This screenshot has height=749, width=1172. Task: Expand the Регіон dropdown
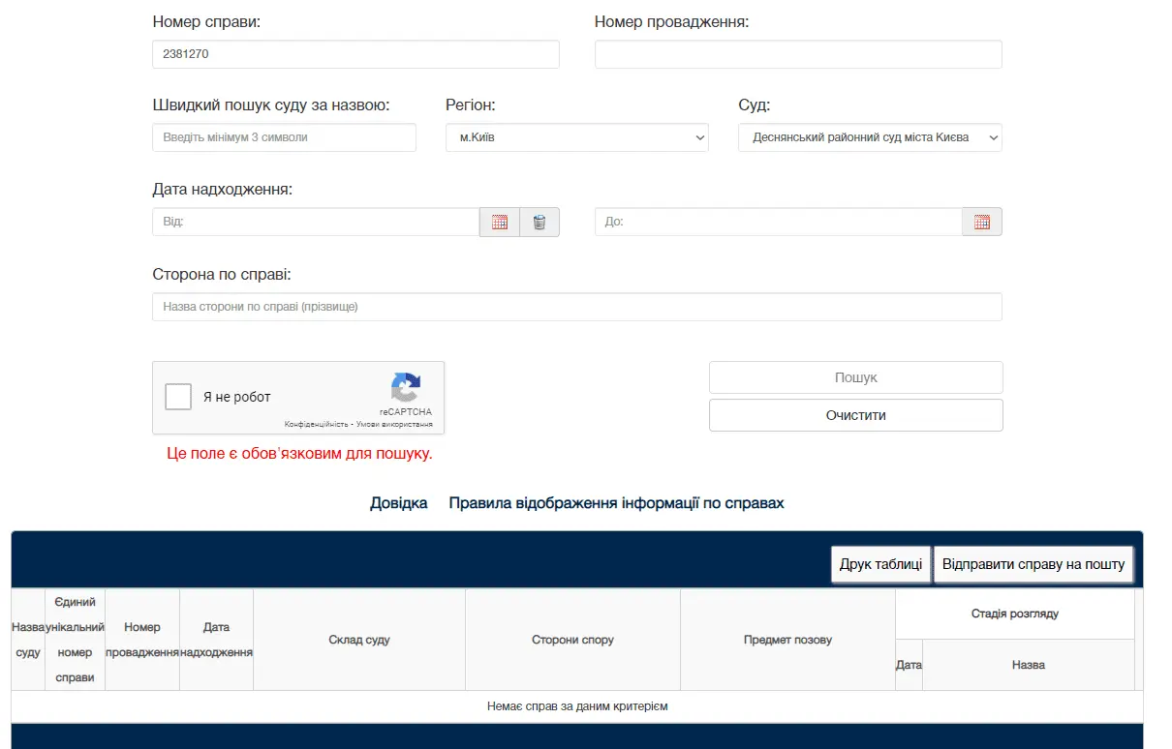tap(576, 137)
